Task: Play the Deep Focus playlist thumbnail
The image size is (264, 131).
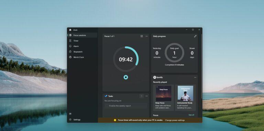Action: (x=164, y=93)
